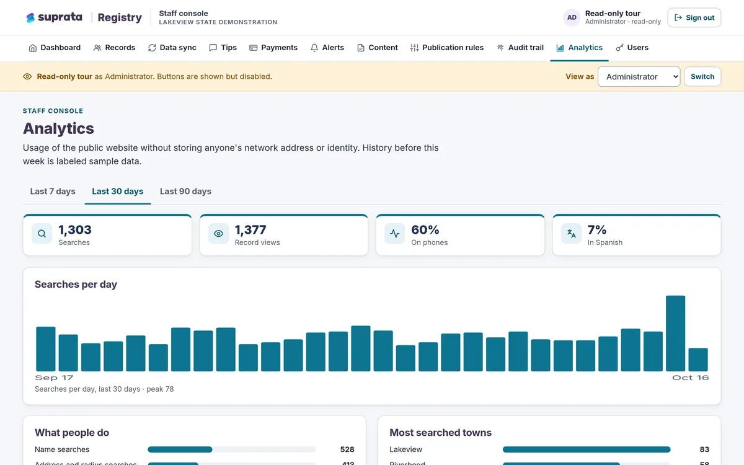Click the Searches per day heading
744x465 pixels.
click(x=76, y=285)
